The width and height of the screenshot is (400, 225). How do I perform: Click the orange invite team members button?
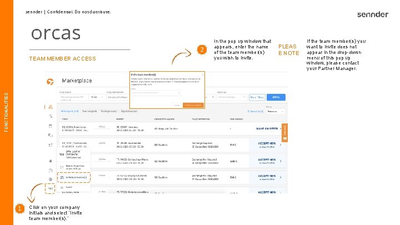coord(193,105)
